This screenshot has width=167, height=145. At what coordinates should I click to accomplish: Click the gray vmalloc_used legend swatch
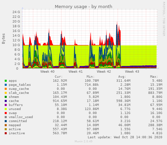[6, 117]
